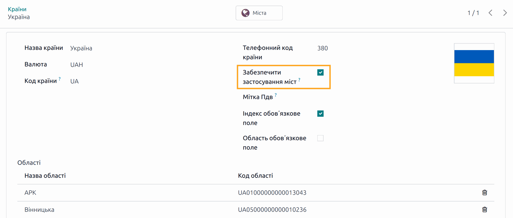The height and width of the screenshot is (218, 513).
Task: Click the 1 / 1 record pager counter
Action: tap(473, 13)
